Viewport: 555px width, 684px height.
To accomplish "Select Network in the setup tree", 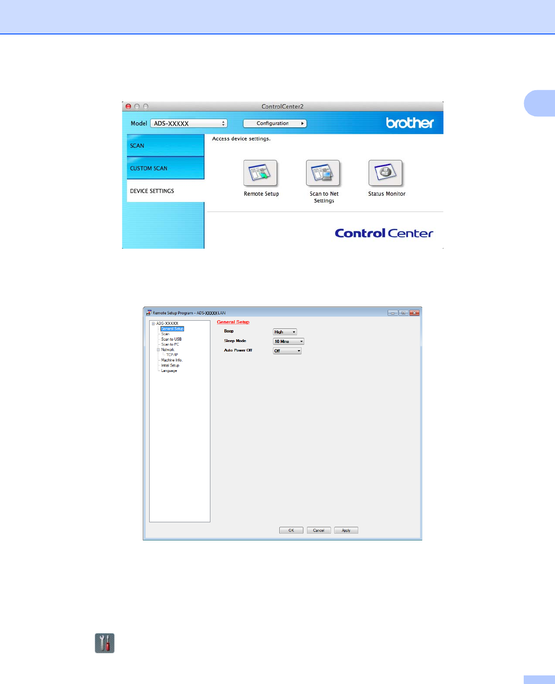I will click(x=168, y=350).
